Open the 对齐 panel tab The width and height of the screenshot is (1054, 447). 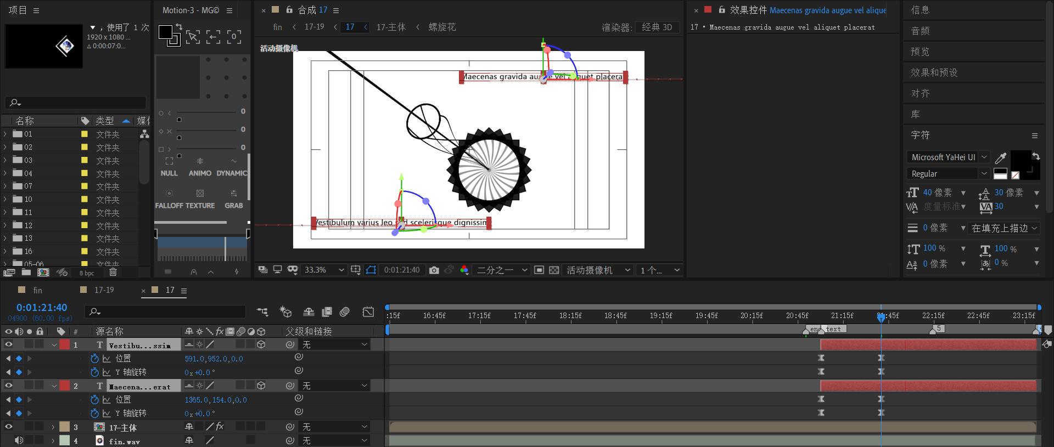click(920, 93)
